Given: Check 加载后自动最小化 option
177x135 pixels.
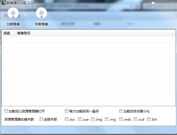Looking at the screenshot, I should [121, 111].
